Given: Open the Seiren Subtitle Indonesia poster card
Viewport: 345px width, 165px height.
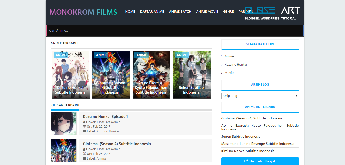Looking at the screenshot, I should click(x=192, y=74).
